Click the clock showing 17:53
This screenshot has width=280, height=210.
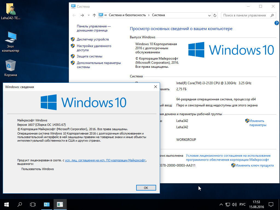[x=256, y=205]
